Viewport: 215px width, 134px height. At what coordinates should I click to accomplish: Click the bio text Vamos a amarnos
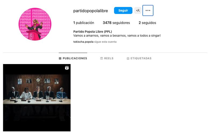click(117, 36)
